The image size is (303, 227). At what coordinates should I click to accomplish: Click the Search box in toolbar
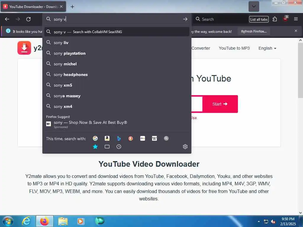220,19
